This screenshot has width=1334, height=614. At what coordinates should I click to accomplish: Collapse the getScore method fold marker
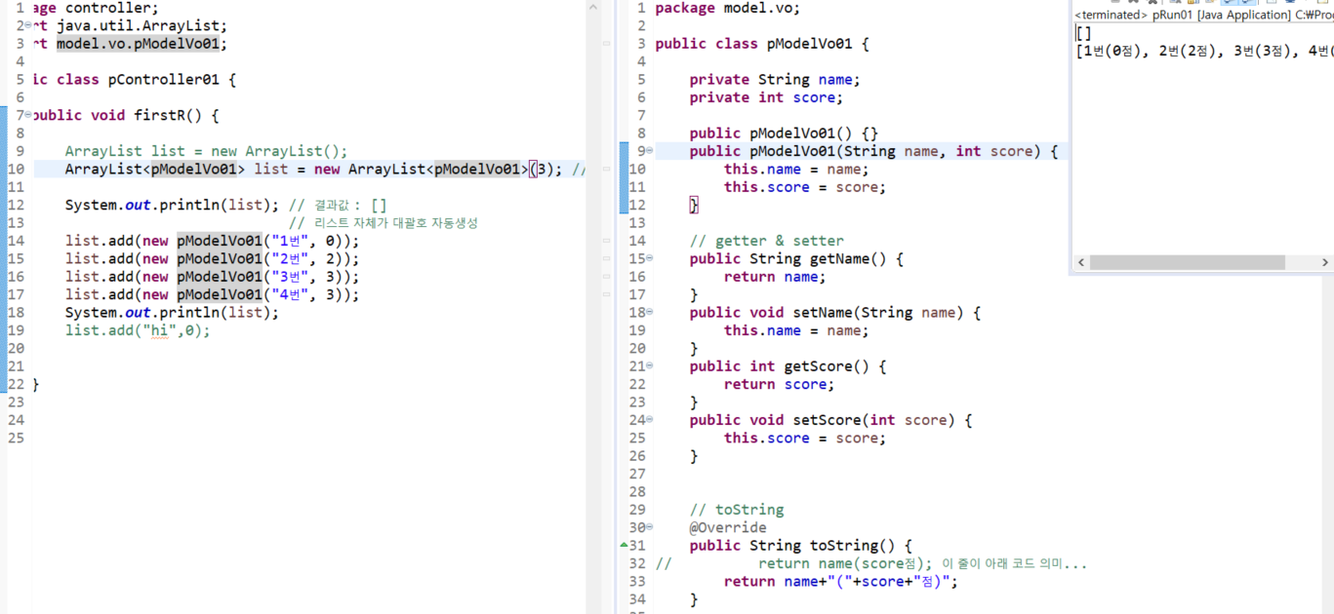pos(650,365)
